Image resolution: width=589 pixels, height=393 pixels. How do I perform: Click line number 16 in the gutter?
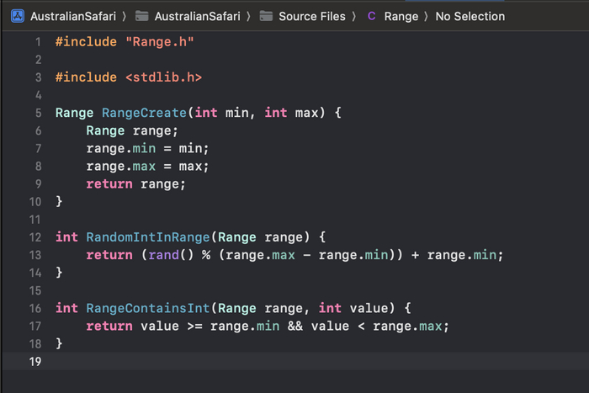pos(34,308)
